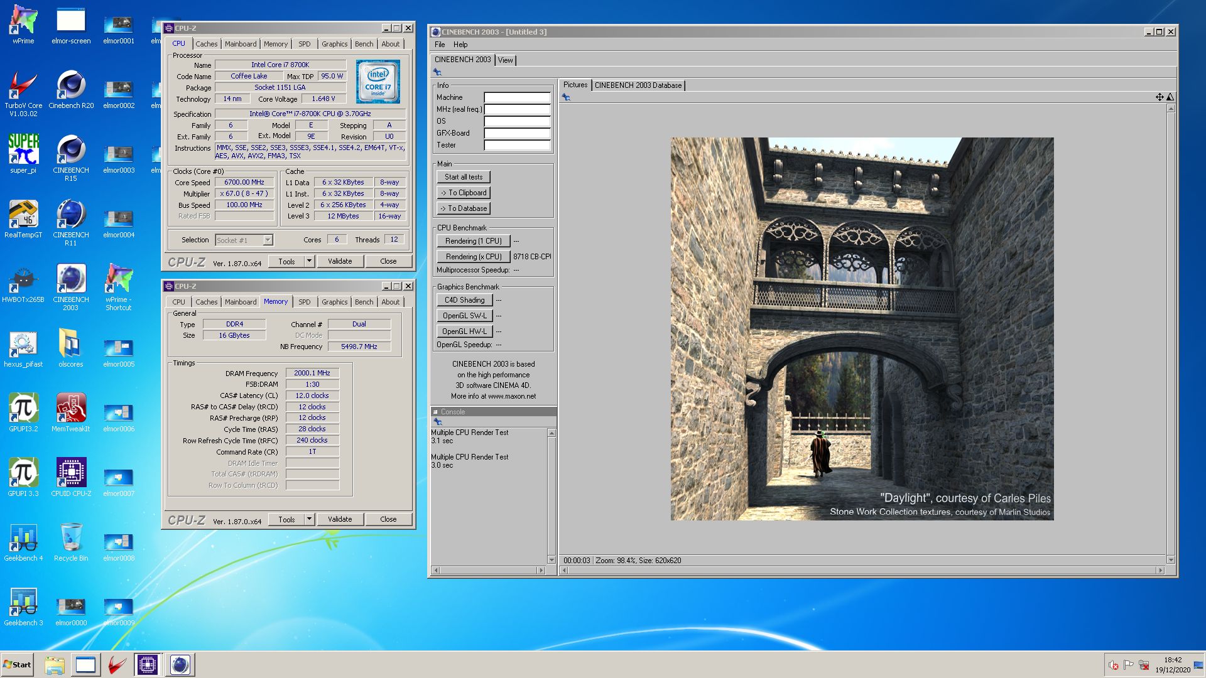Click the rendered Daylight picture
This screenshot has height=678, width=1206.
coord(862,329)
